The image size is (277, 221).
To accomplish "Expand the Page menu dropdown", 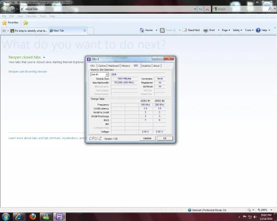I will pos(226,30).
